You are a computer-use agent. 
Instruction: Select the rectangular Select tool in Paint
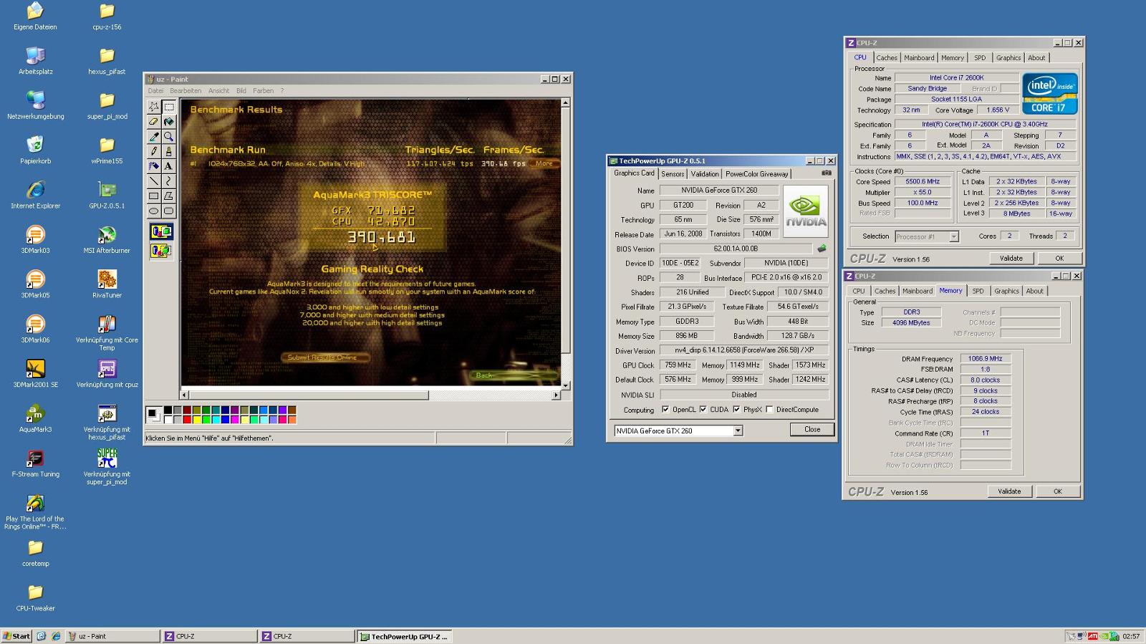pos(168,107)
